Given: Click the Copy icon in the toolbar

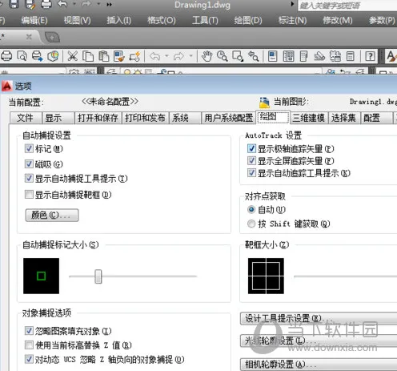Looking at the screenshot, I should point(88,56).
